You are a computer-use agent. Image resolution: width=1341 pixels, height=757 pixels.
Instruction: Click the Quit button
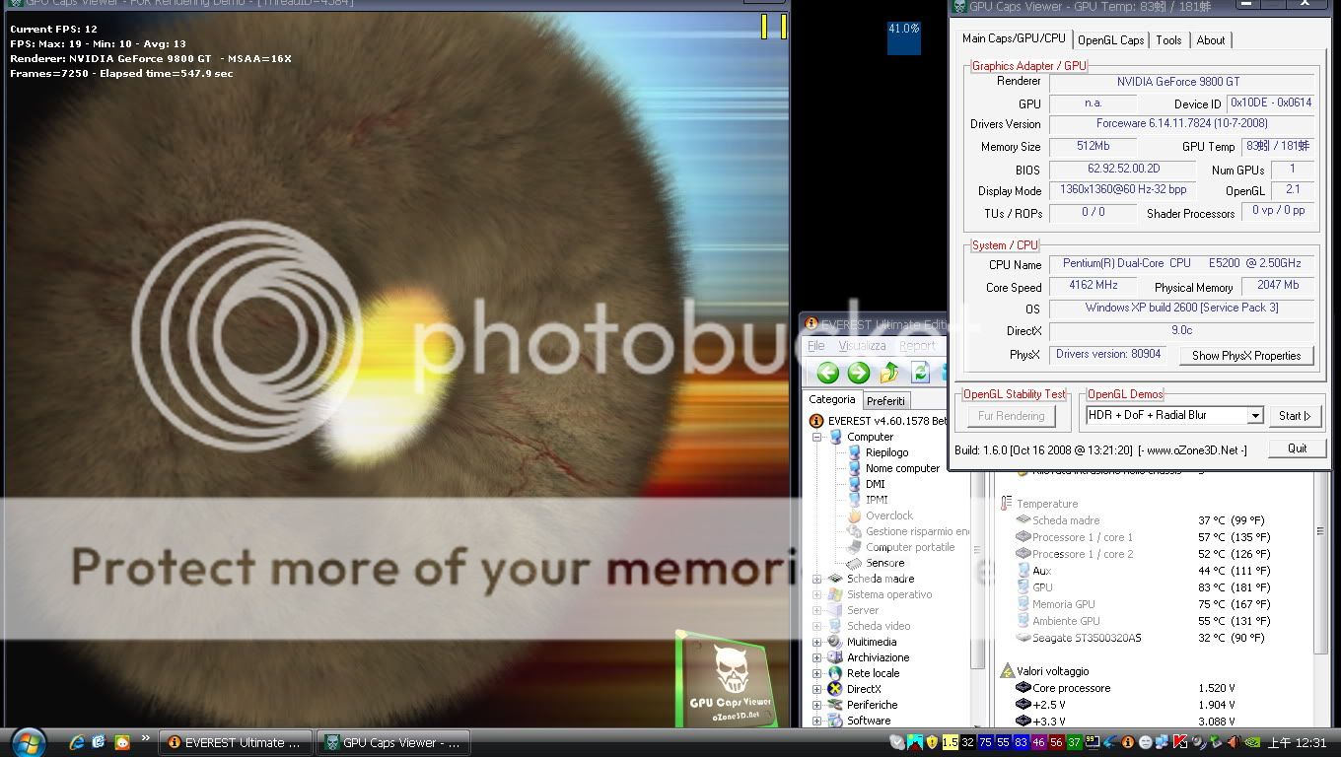[1297, 448]
